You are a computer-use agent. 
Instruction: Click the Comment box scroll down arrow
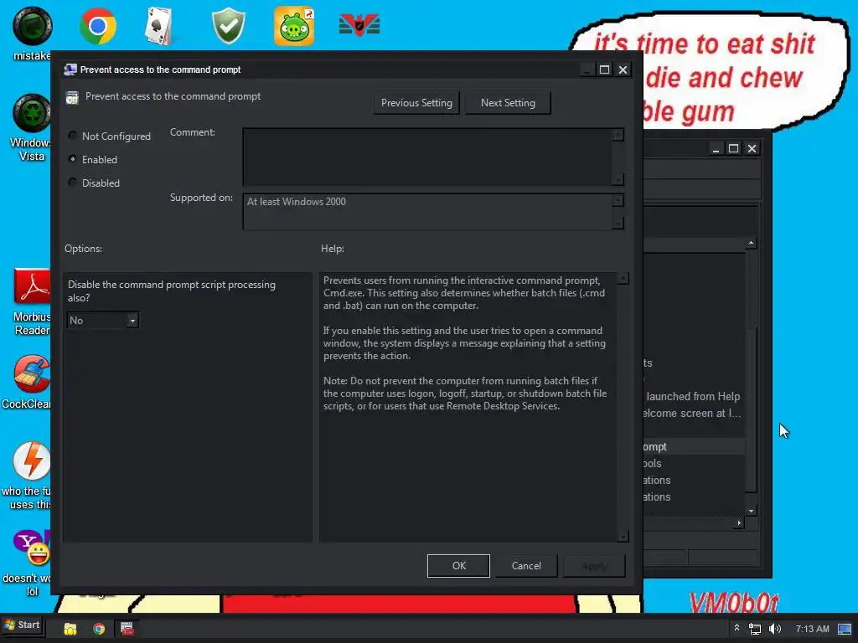618,180
